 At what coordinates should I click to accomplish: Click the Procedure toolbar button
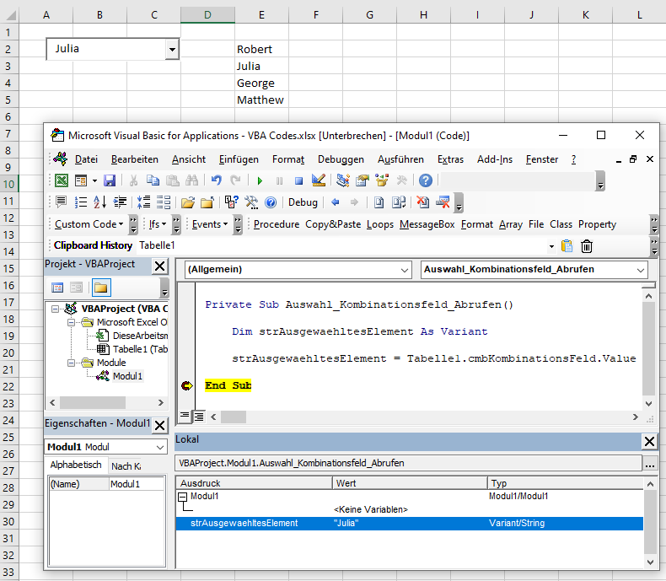coord(276,224)
